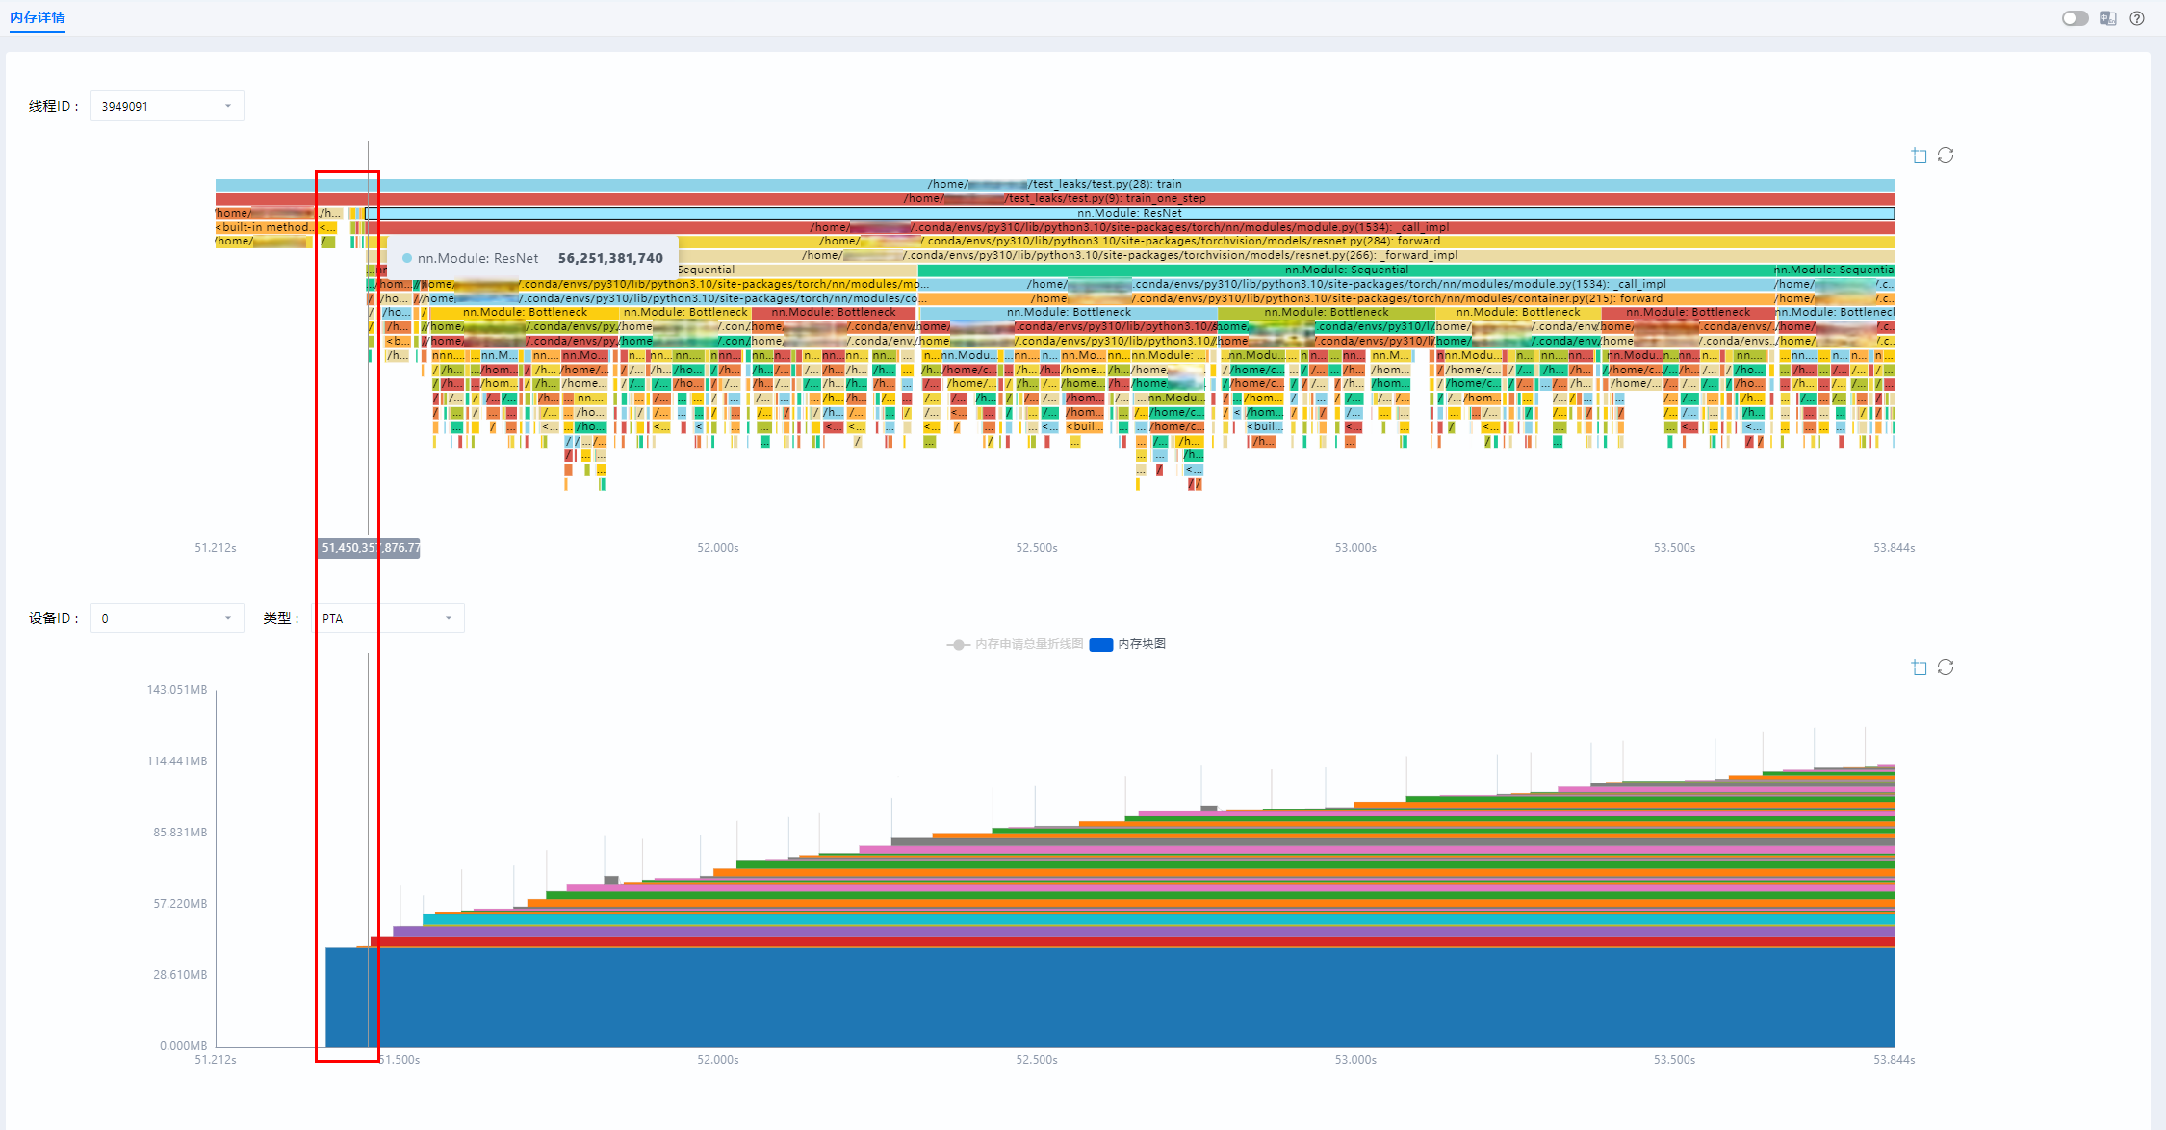Viewport: 2166px width, 1130px height.
Task: Open help via the question mark icon
Action: click(2137, 18)
